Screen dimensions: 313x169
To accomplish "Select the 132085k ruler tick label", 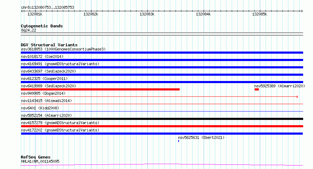I will coord(260,14).
